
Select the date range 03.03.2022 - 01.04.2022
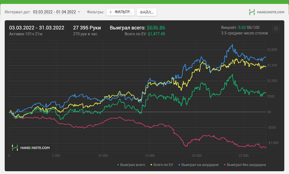coord(54,12)
